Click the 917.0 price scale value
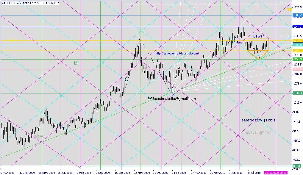Image resolution: width=303 pixels, height=175 pixels. point(297,131)
